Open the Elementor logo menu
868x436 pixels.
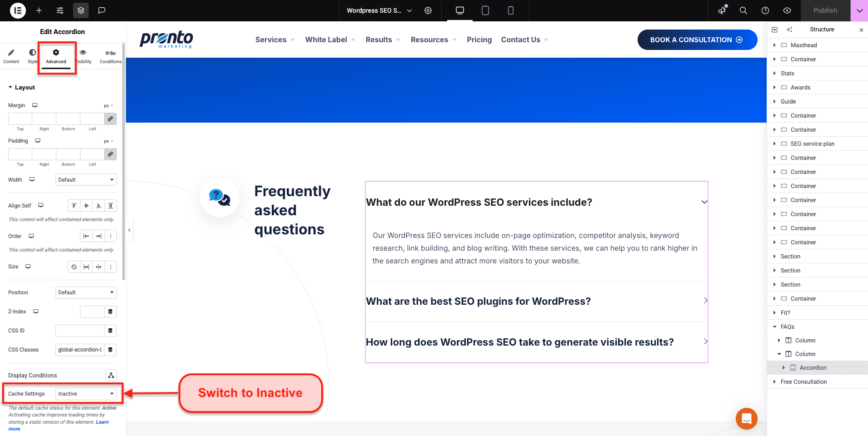tap(18, 10)
